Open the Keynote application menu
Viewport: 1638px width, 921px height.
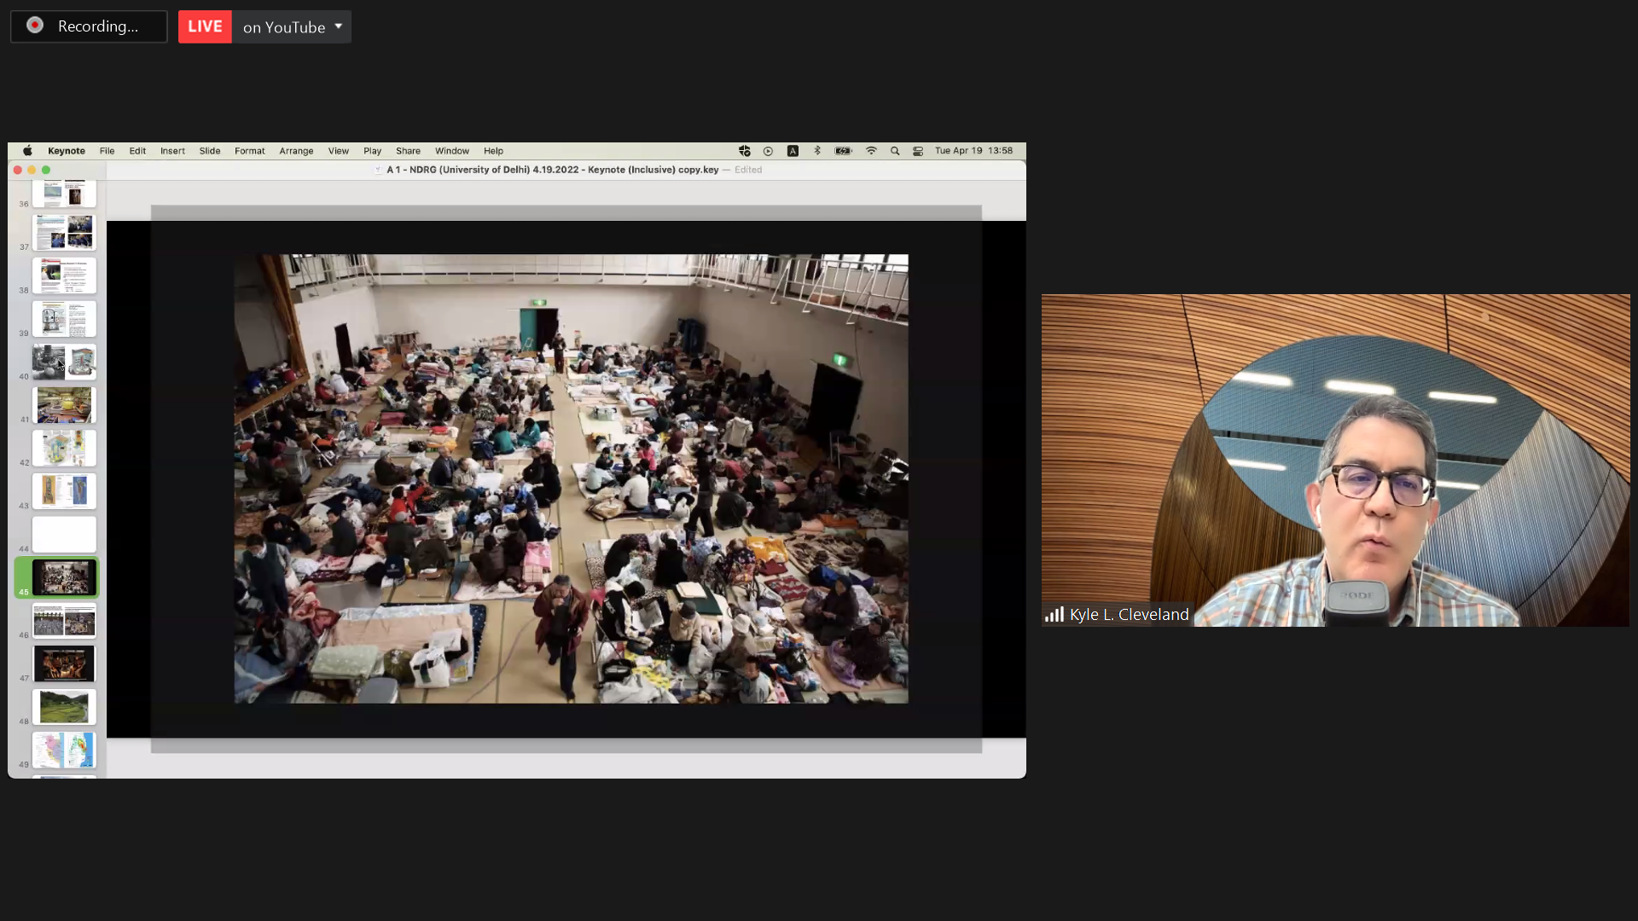[x=66, y=151]
